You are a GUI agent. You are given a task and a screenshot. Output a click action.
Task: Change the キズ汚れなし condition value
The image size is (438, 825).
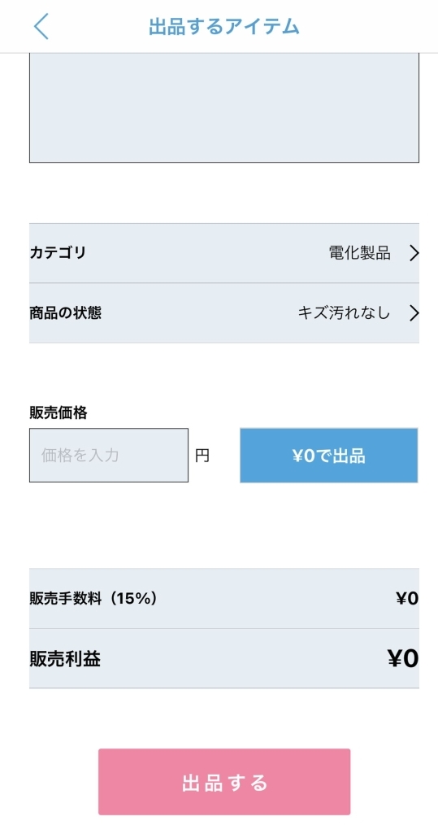(x=345, y=313)
